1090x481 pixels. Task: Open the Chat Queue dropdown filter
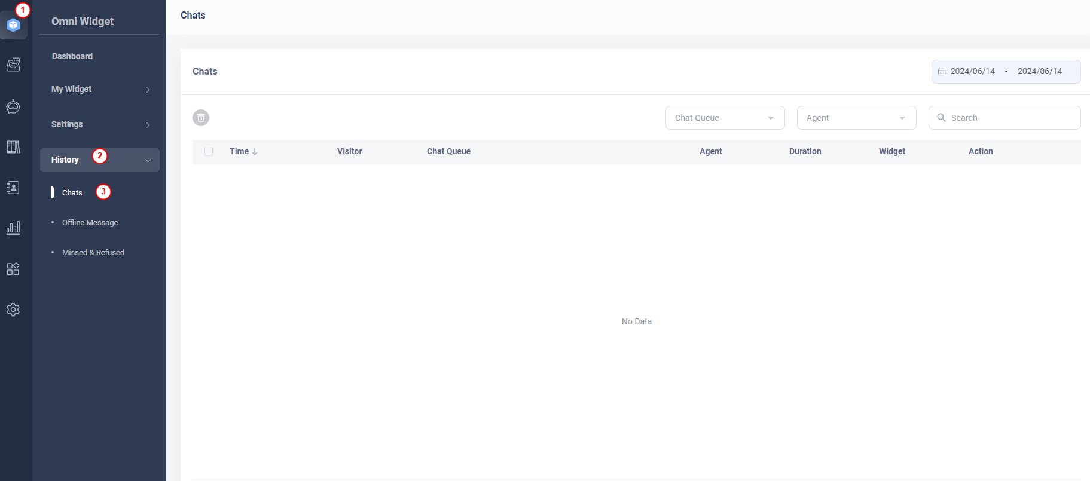pyautogui.click(x=725, y=118)
